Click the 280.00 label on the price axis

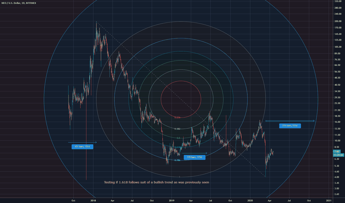pyautogui.click(x=338, y=8)
